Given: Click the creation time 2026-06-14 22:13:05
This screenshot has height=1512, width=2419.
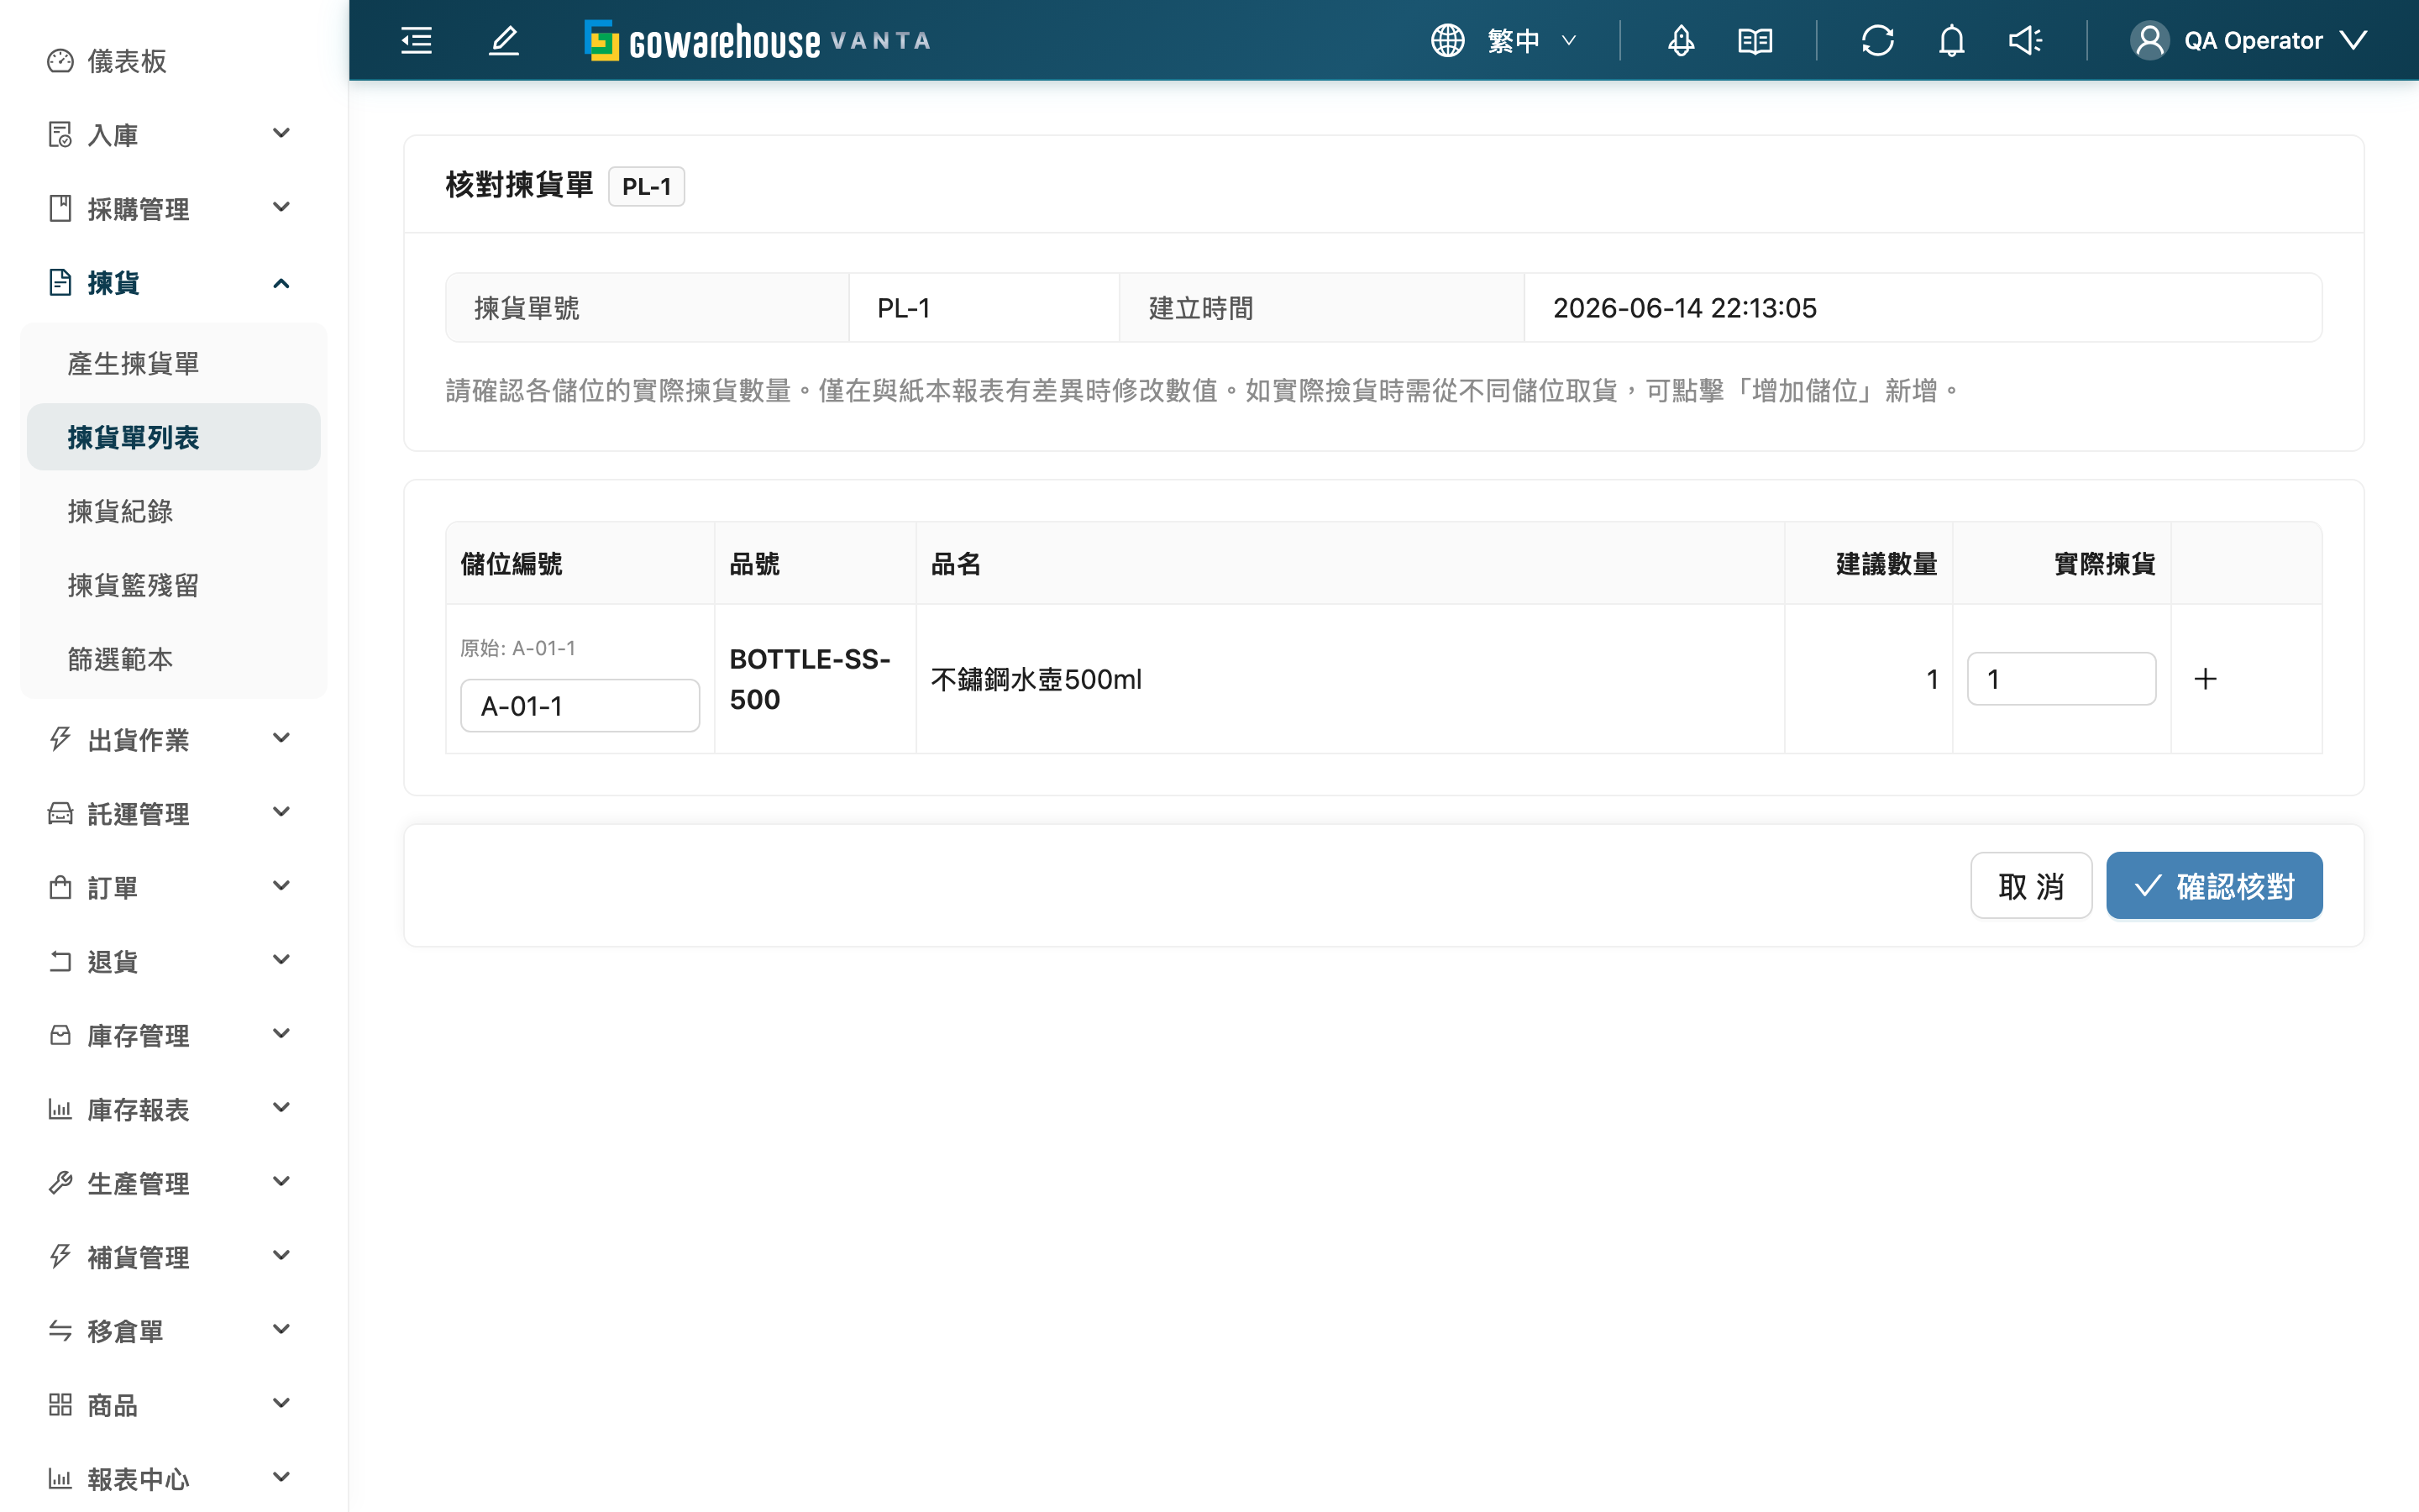Looking at the screenshot, I should point(1684,308).
